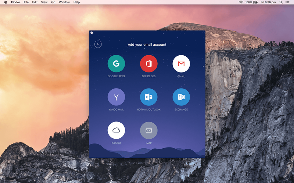Open the Window menu
Screen dimensions: 294x183
[64, 2]
